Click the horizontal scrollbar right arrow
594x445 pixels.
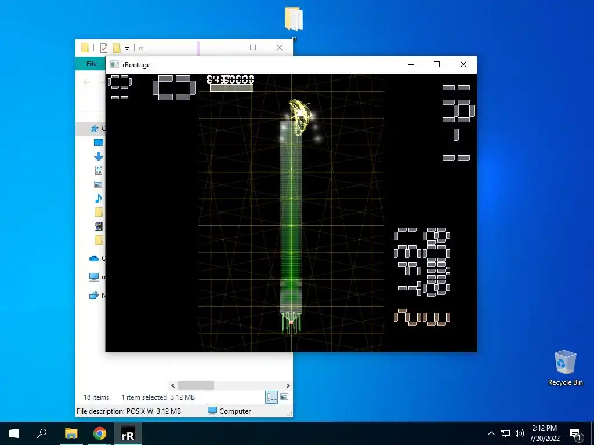[288, 385]
